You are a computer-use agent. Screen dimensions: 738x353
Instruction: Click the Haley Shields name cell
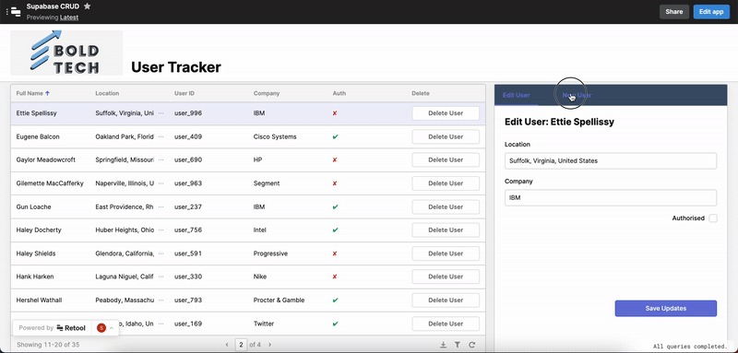point(36,253)
